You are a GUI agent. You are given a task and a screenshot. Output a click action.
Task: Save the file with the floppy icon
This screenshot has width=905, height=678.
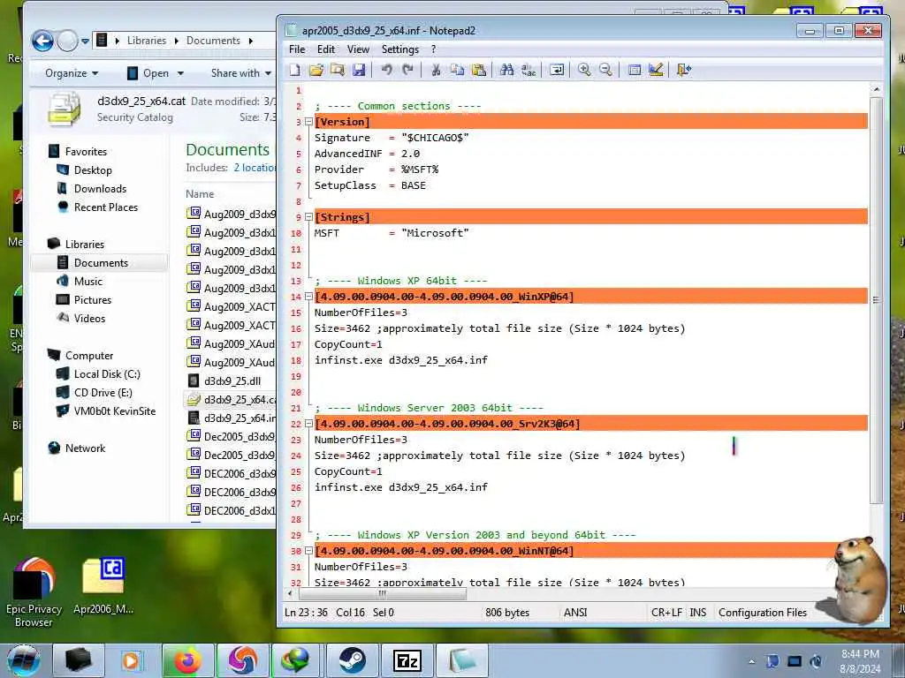tap(359, 71)
